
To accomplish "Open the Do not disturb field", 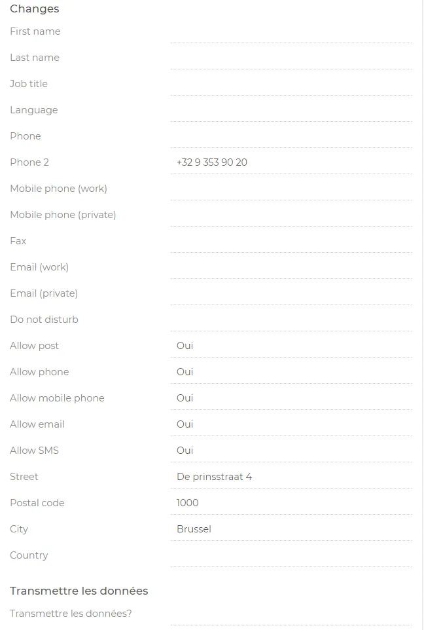I will [291, 320].
